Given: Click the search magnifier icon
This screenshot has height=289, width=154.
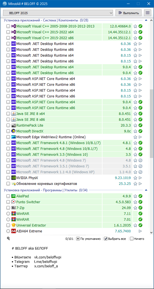Looking at the screenshot, I should (8, 238).
